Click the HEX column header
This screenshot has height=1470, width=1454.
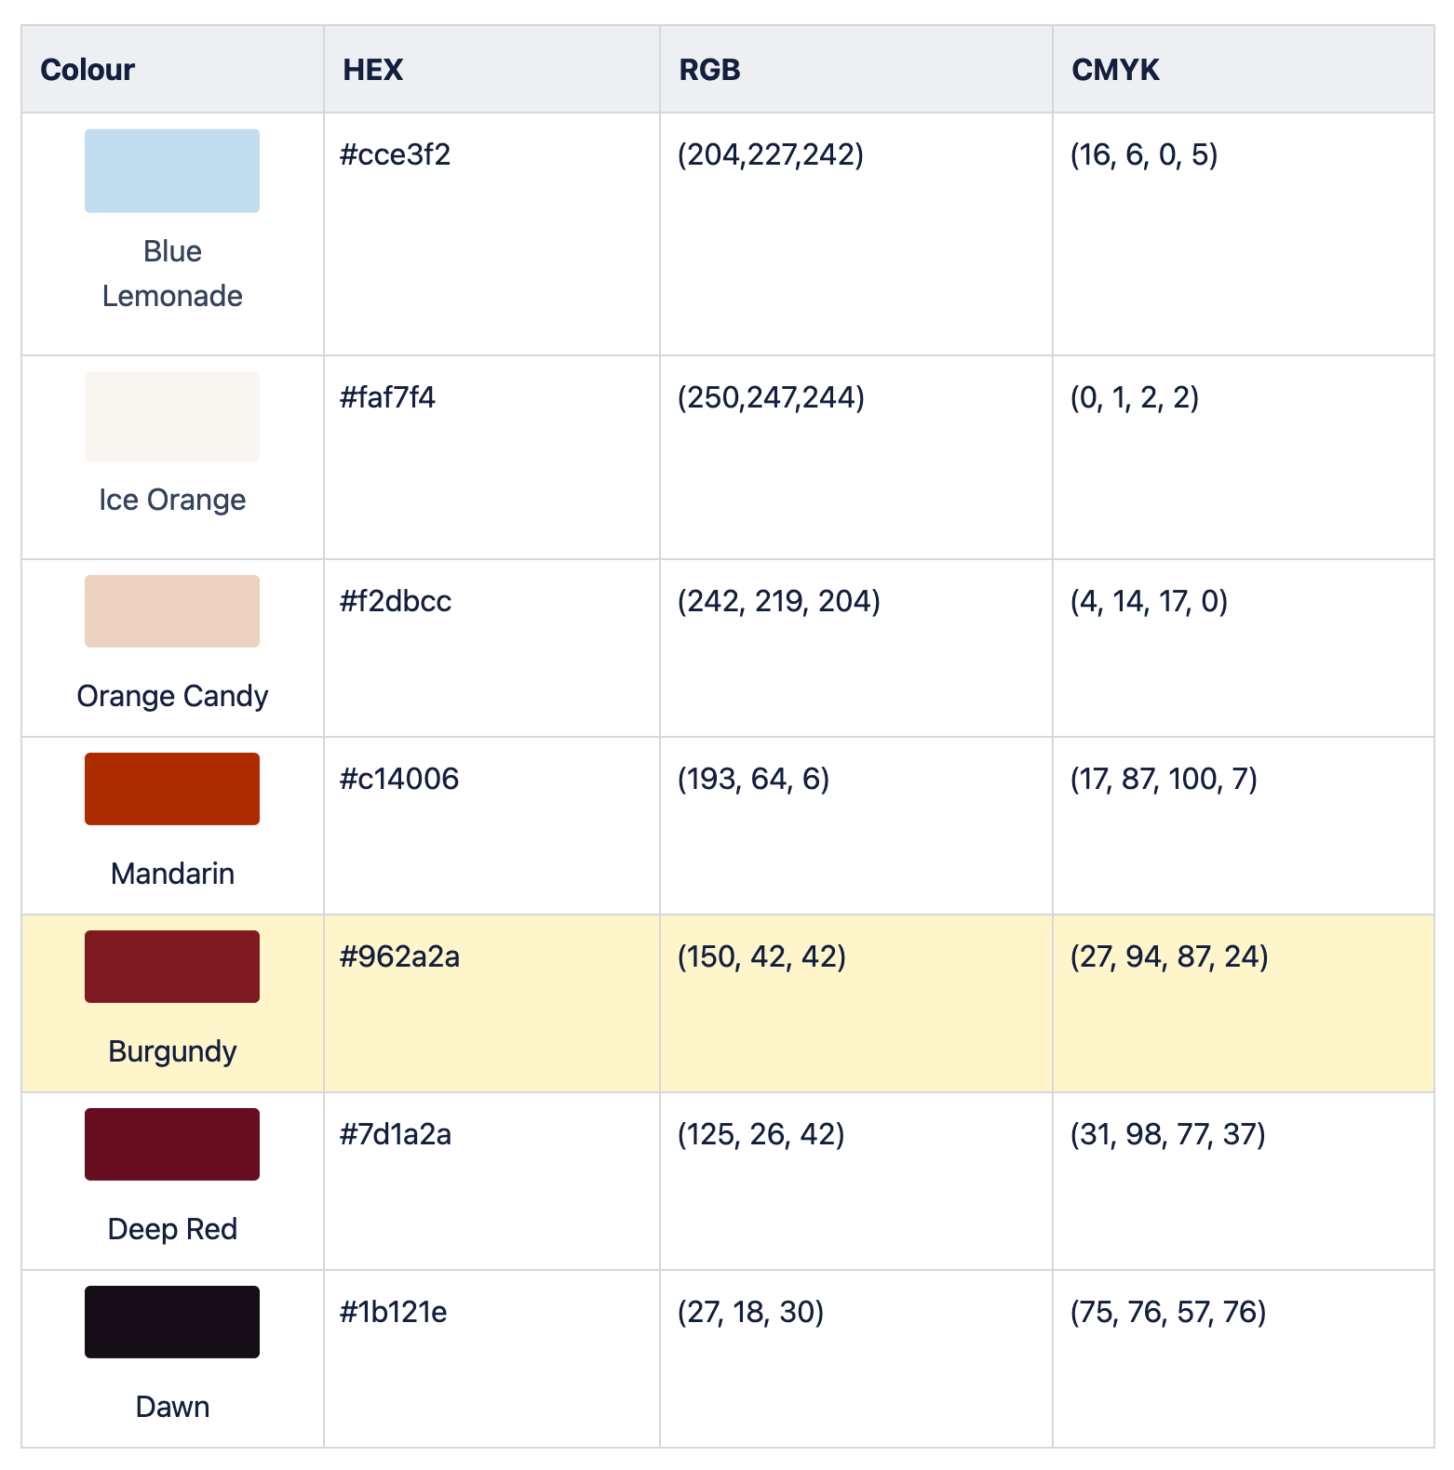point(372,70)
